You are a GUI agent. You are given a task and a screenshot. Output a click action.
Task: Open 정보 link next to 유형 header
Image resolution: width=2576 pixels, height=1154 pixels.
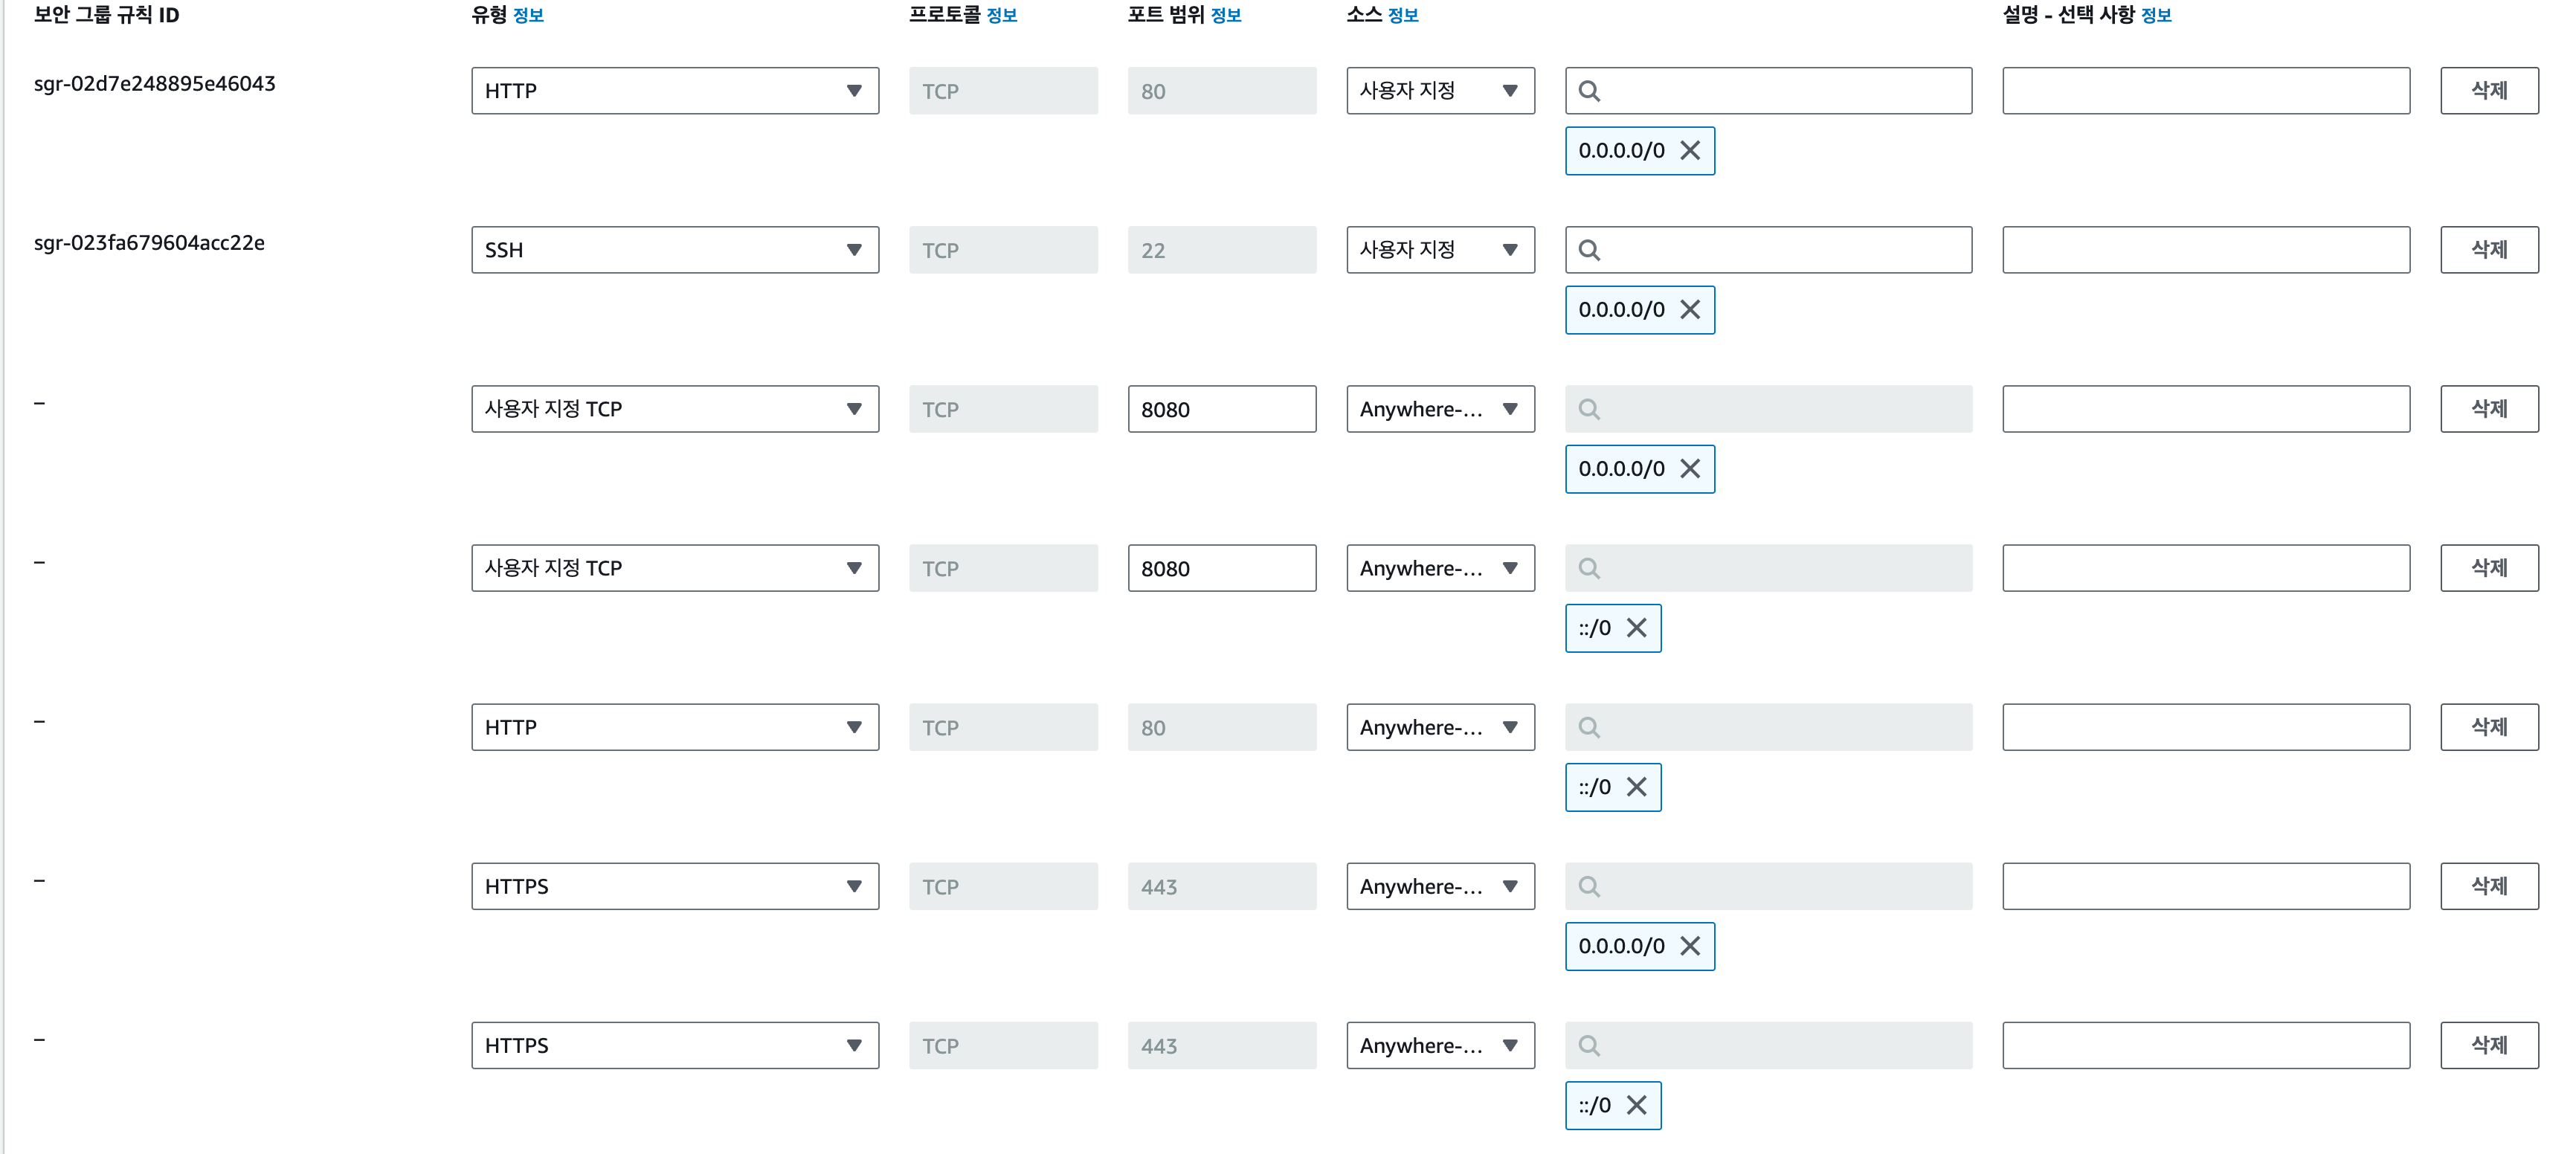[528, 15]
